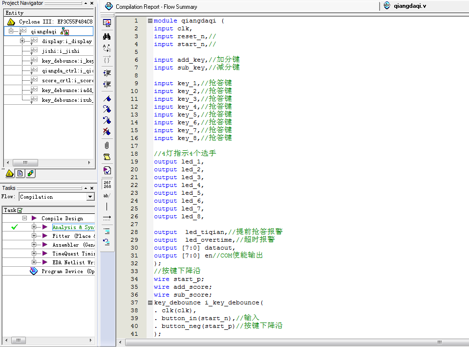The width and height of the screenshot is (469, 347).
Task: Click the paperclip insert file icon
Action: click(107, 145)
